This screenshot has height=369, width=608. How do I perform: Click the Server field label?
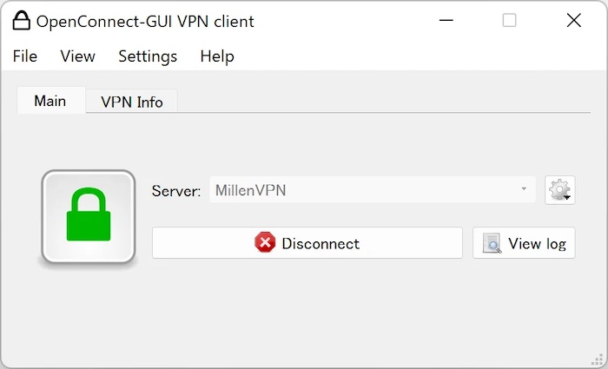(176, 190)
